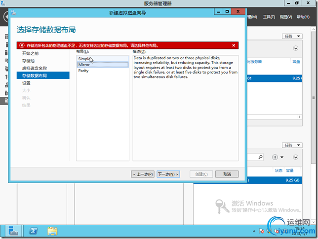Open File Explorer from the taskbar
This screenshot has width=318, height=239.
(52, 231)
